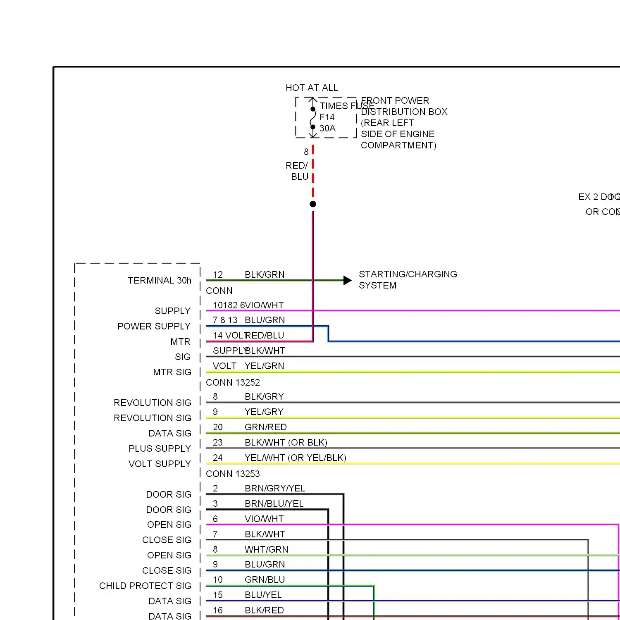This screenshot has height=620, width=620.
Task: Click "DATA SIG" on the GRN/RED row
Action: [x=170, y=433]
